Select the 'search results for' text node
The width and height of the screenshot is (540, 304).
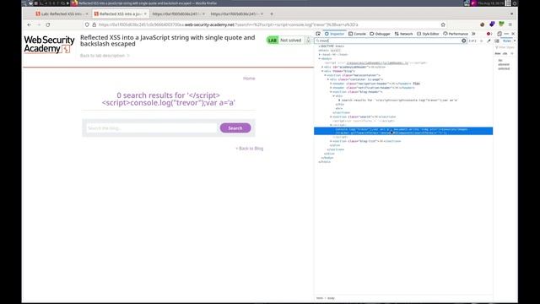click(x=398, y=100)
